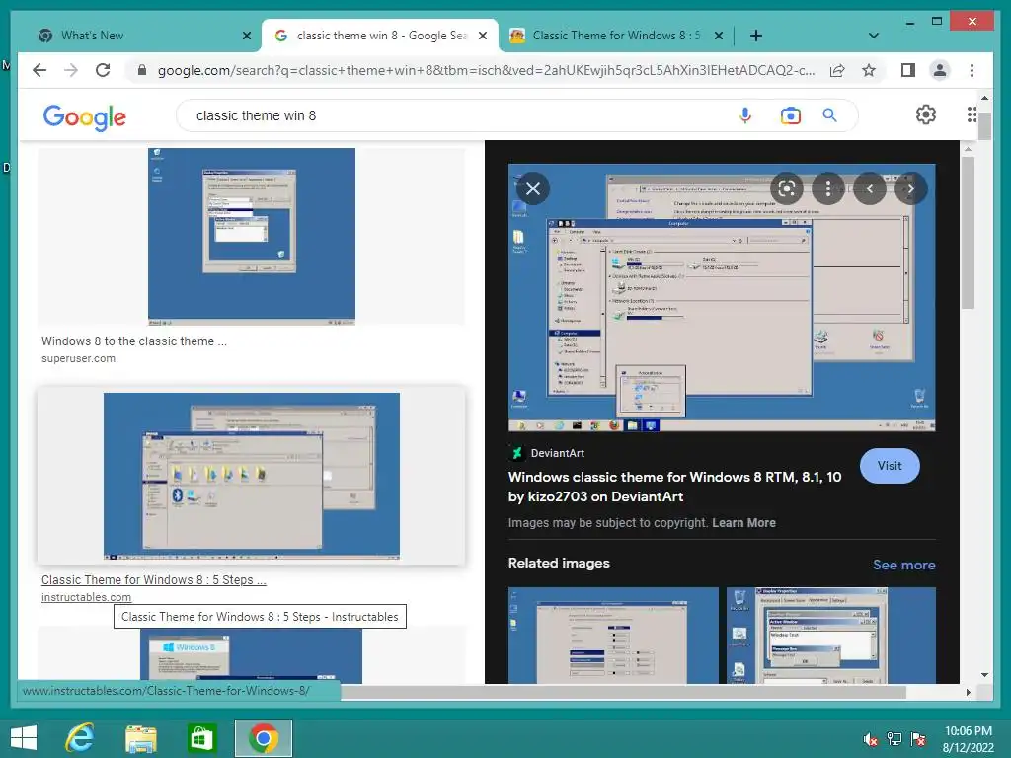1011x758 pixels.
Task: Open the Windows Start button
Action: 24,738
